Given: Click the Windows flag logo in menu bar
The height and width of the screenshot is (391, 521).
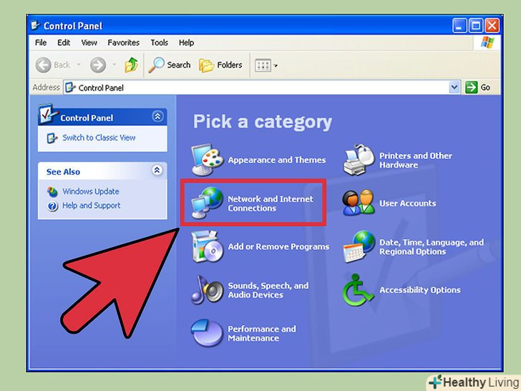Looking at the screenshot, I should coord(487,42).
